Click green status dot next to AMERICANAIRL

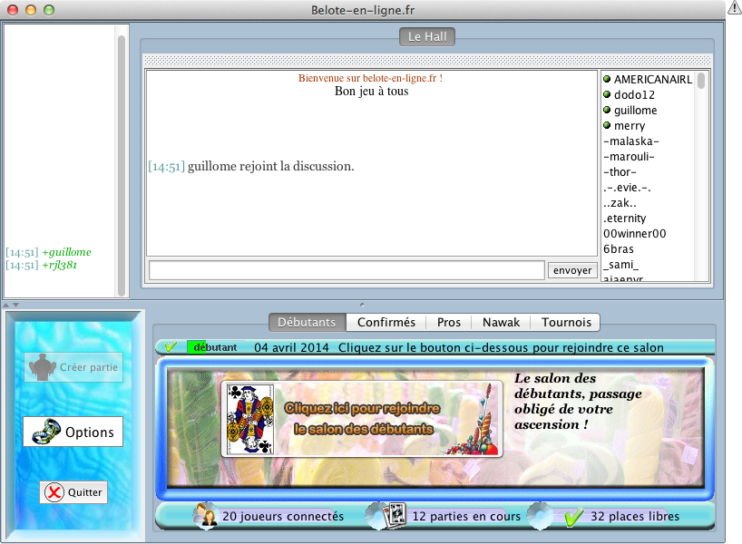tap(607, 79)
